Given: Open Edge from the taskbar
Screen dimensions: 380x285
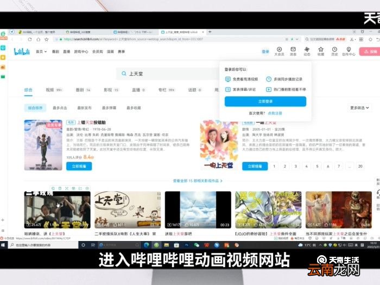Looking at the screenshot, I should (147, 245).
